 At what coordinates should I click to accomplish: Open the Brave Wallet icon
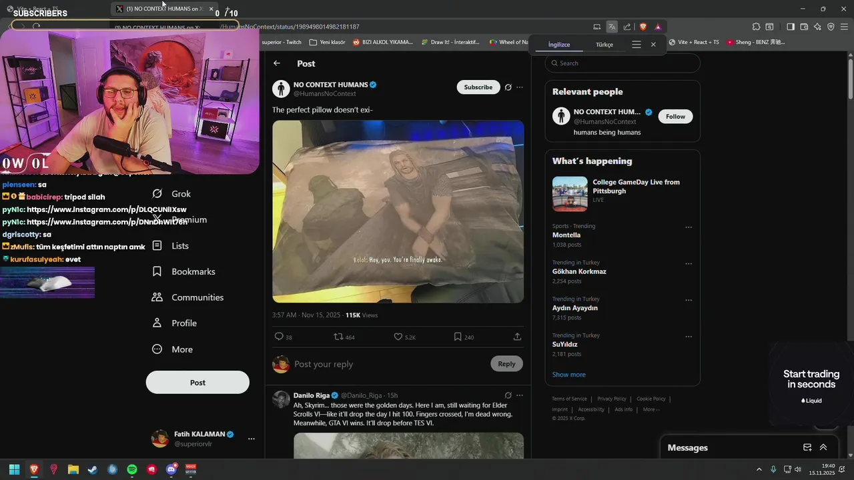[804, 27]
